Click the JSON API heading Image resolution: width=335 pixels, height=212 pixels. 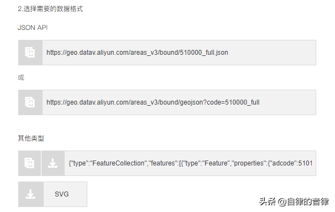[x=33, y=28]
